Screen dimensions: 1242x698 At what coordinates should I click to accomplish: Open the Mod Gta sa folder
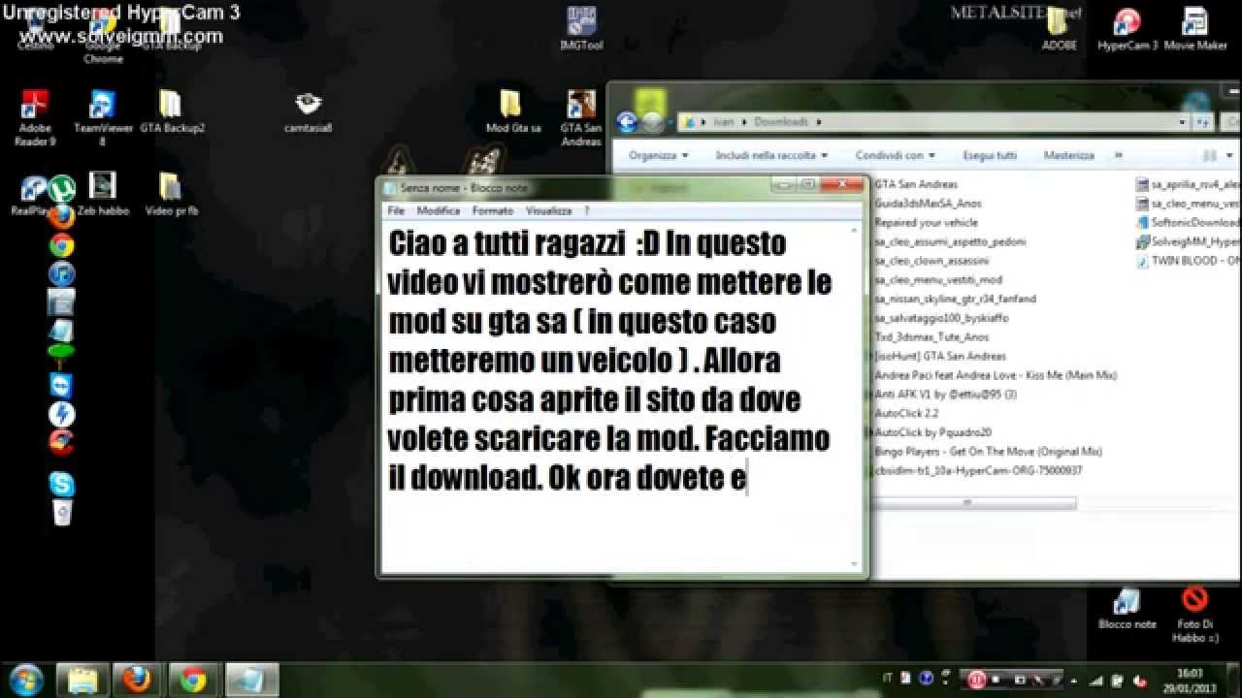pyautogui.click(x=512, y=111)
